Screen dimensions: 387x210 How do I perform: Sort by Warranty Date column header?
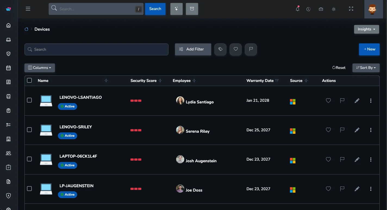(263, 81)
